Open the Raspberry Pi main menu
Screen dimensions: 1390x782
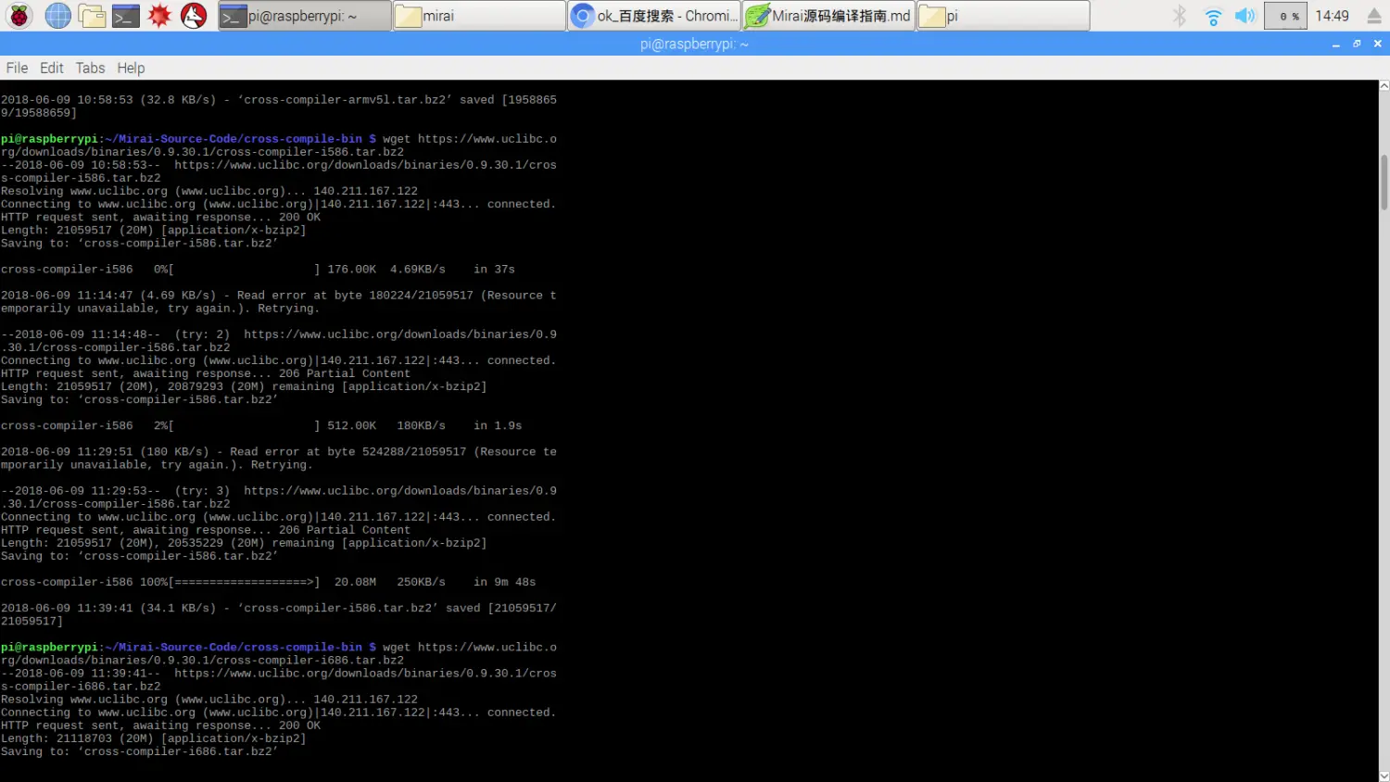[19, 16]
